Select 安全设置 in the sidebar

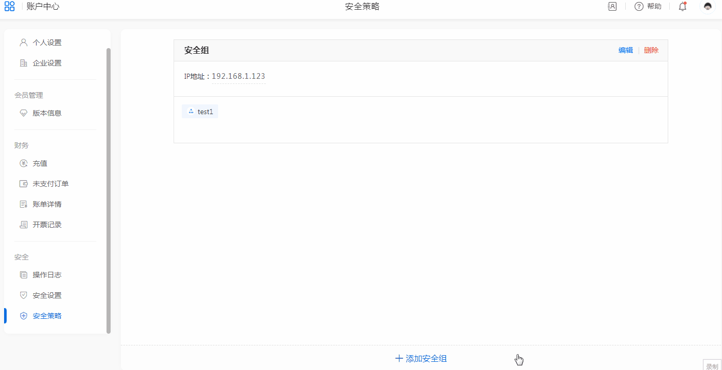coord(47,295)
